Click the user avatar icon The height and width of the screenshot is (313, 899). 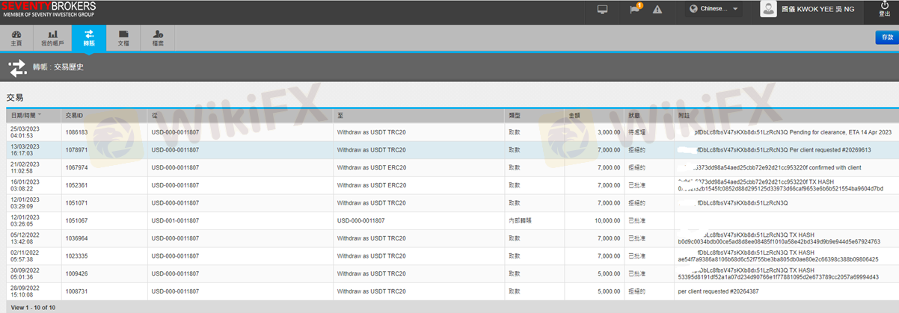click(x=768, y=9)
